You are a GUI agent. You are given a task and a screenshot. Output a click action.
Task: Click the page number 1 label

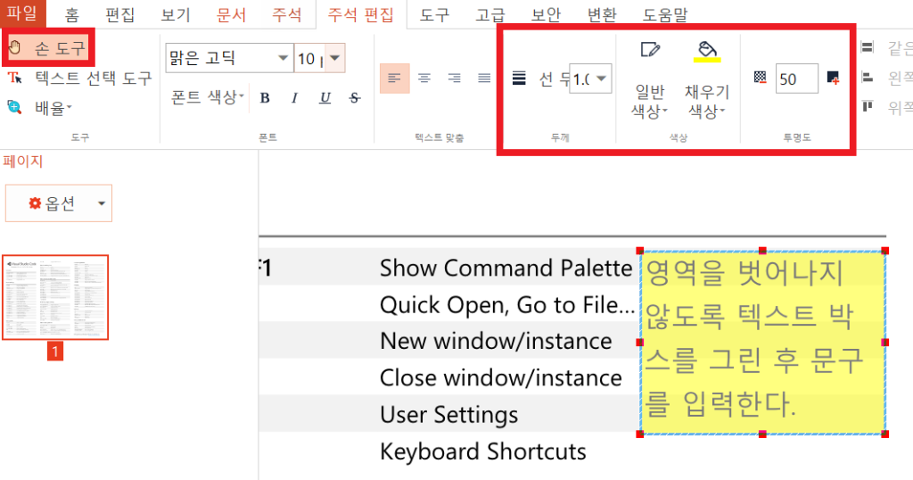tap(55, 352)
